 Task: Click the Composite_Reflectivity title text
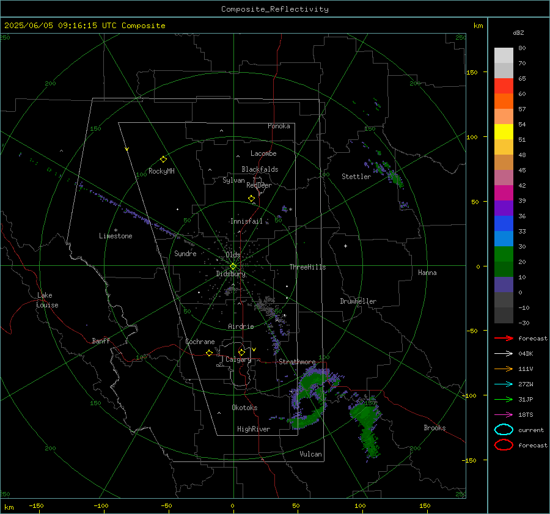pos(274,9)
